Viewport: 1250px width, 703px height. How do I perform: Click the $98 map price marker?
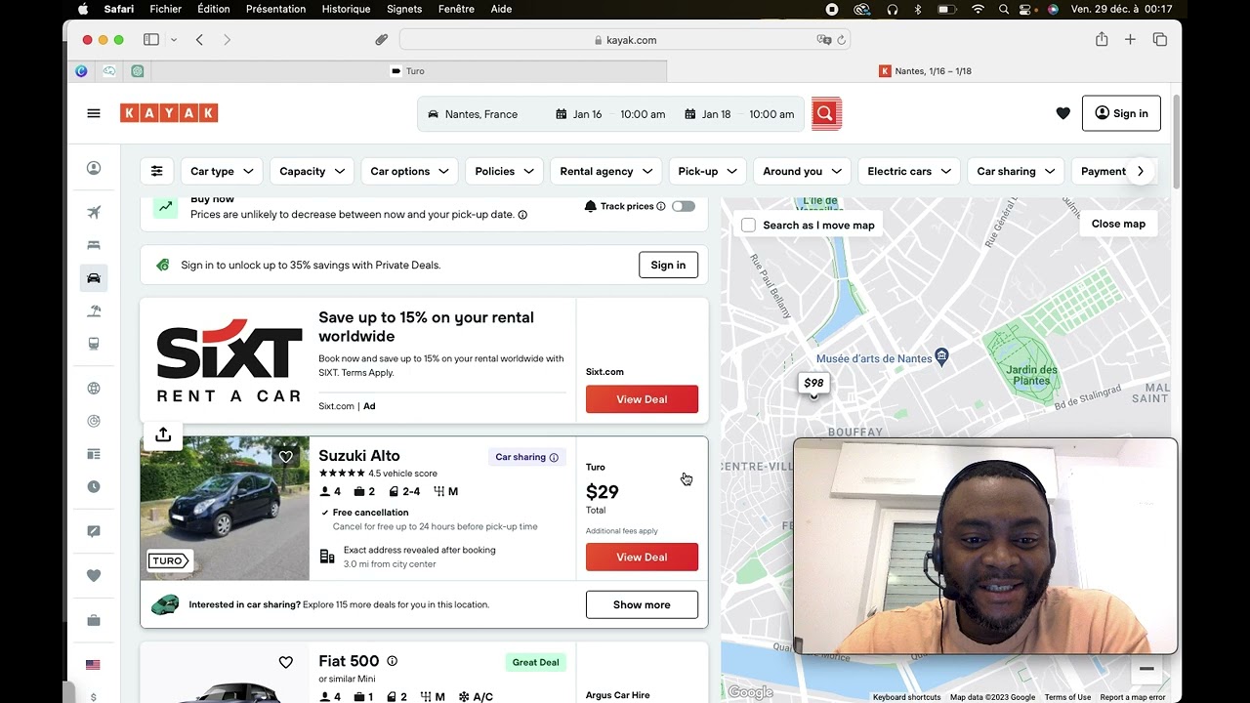click(x=813, y=383)
